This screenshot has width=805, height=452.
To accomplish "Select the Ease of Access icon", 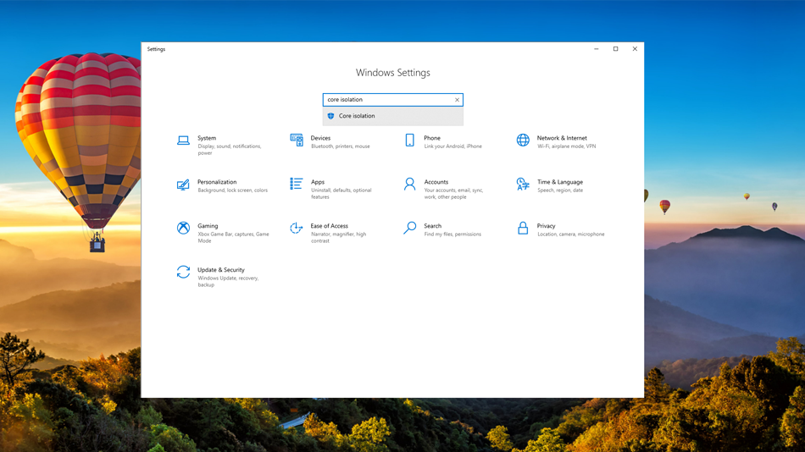I will click(297, 229).
